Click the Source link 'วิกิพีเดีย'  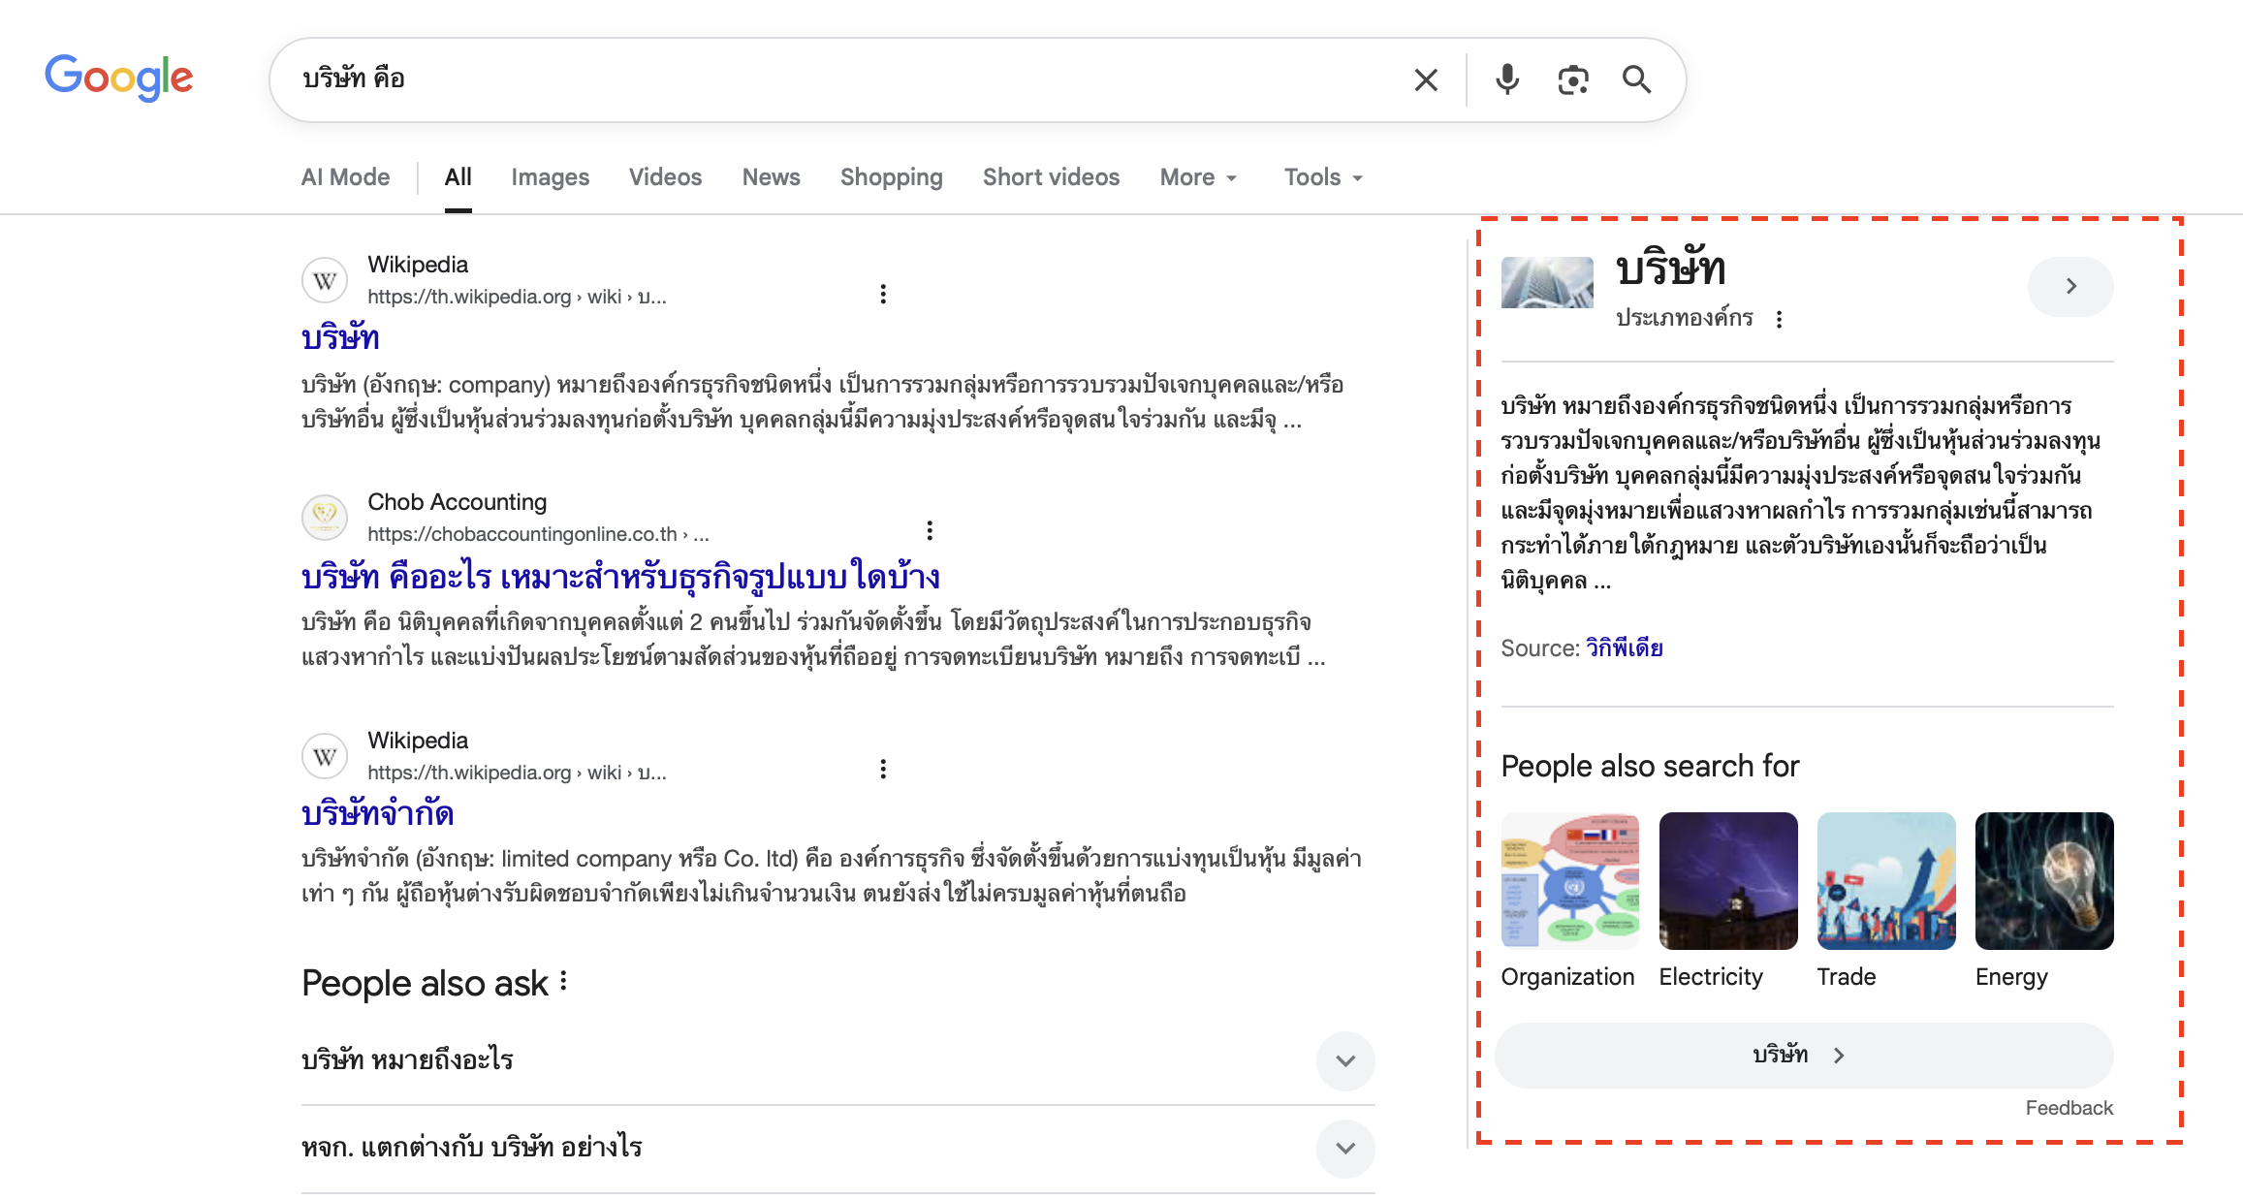click(1623, 647)
